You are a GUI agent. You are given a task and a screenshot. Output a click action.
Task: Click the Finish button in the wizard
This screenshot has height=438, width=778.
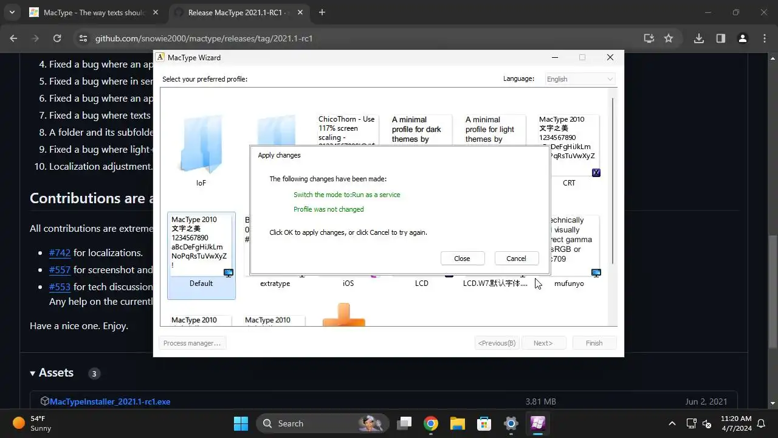click(594, 343)
